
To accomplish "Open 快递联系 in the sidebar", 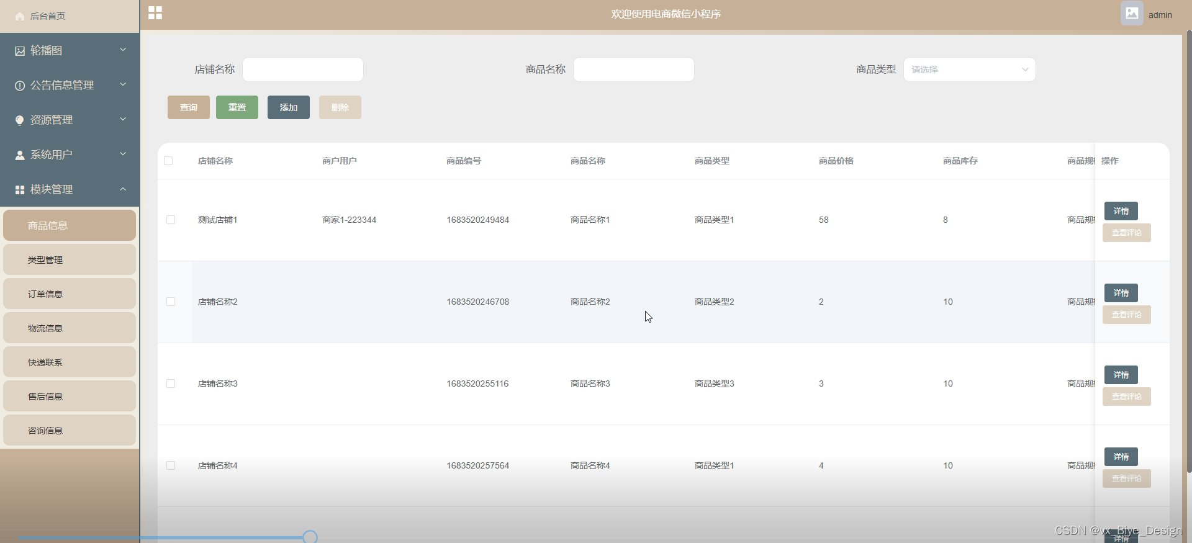I will point(70,362).
